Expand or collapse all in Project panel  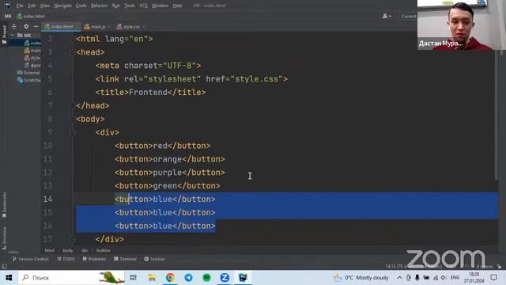(14, 26)
